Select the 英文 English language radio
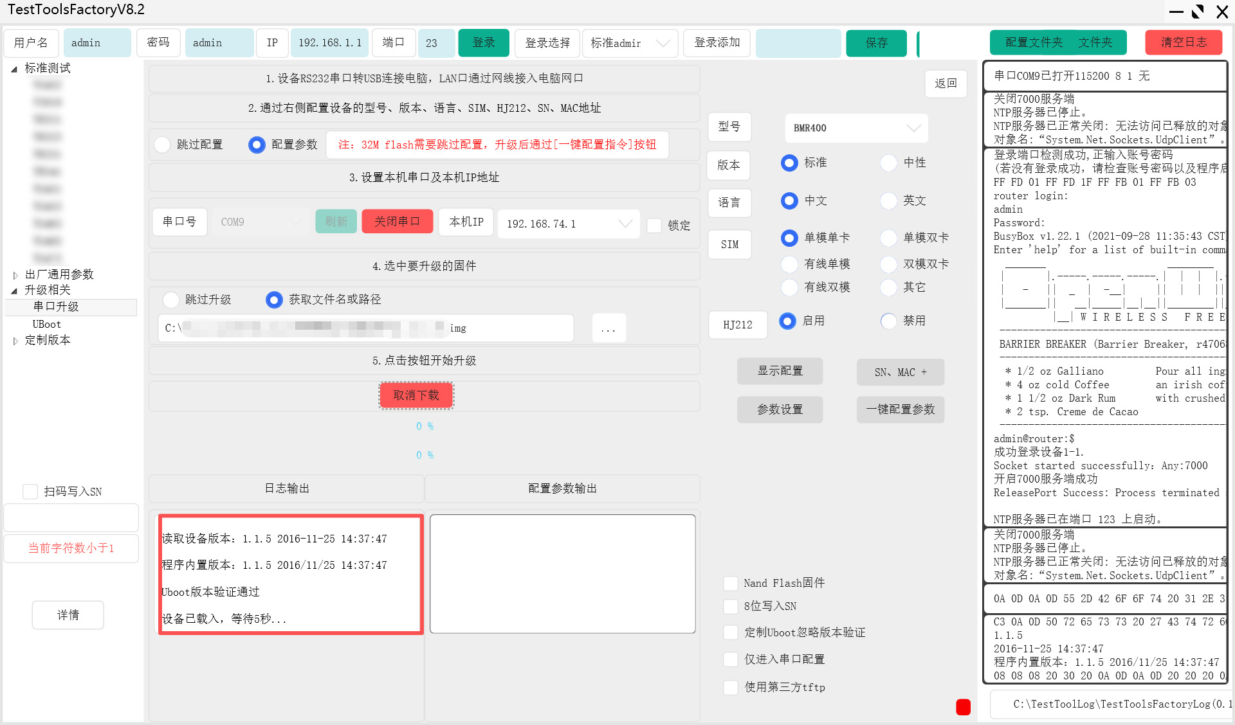 (888, 201)
